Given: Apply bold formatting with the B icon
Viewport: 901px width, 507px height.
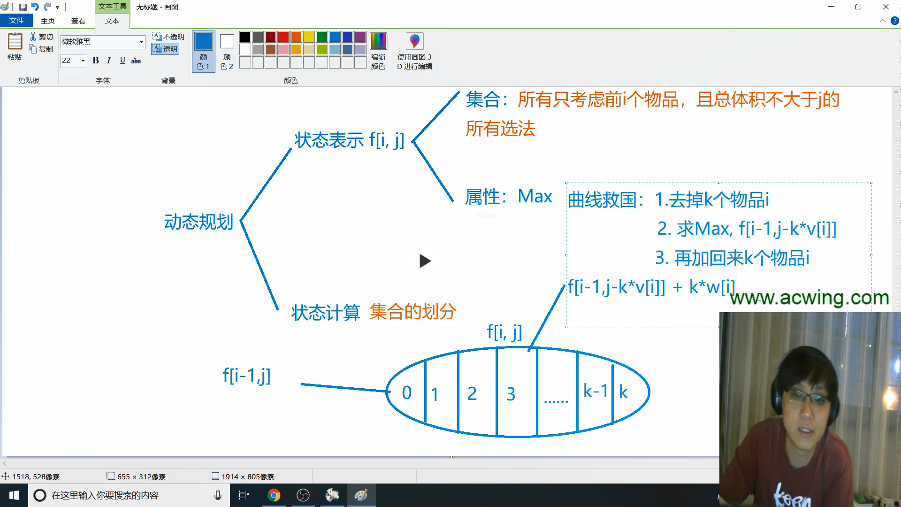Looking at the screenshot, I should pos(96,61).
